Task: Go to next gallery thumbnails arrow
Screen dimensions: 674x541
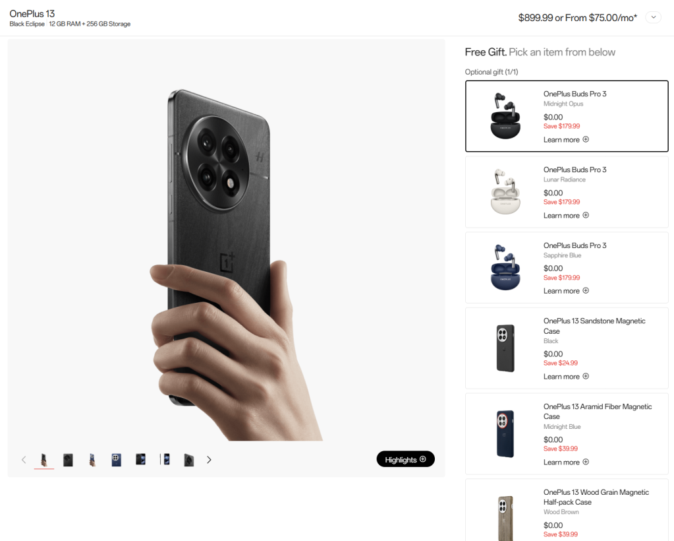Action: click(209, 460)
